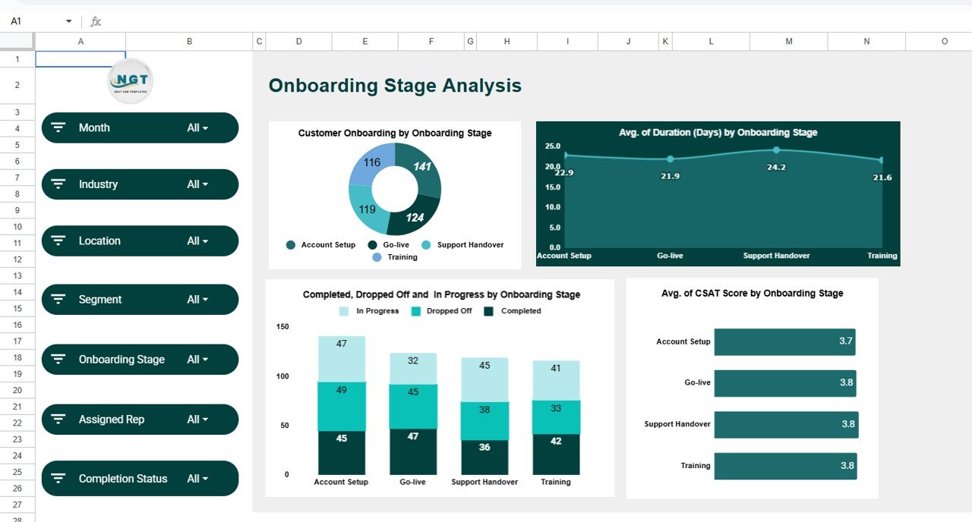Image resolution: width=972 pixels, height=522 pixels.
Task: Click the filter icon beside Completion Status
Action: 58,479
